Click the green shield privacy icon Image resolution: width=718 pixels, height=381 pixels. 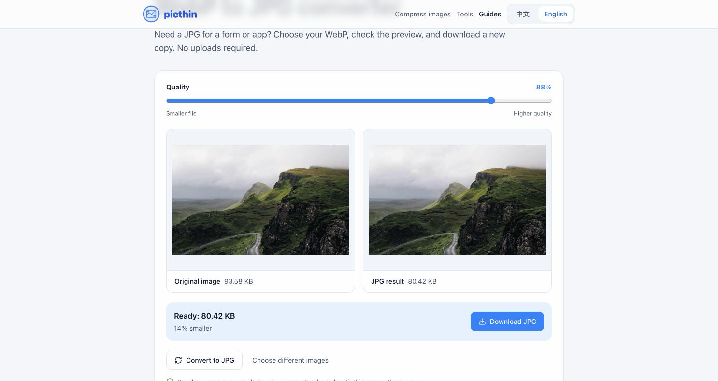pyautogui.click(x=170, y=380)
